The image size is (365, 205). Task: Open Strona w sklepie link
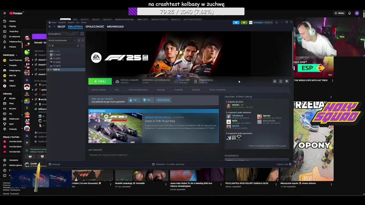pos(99,90)
